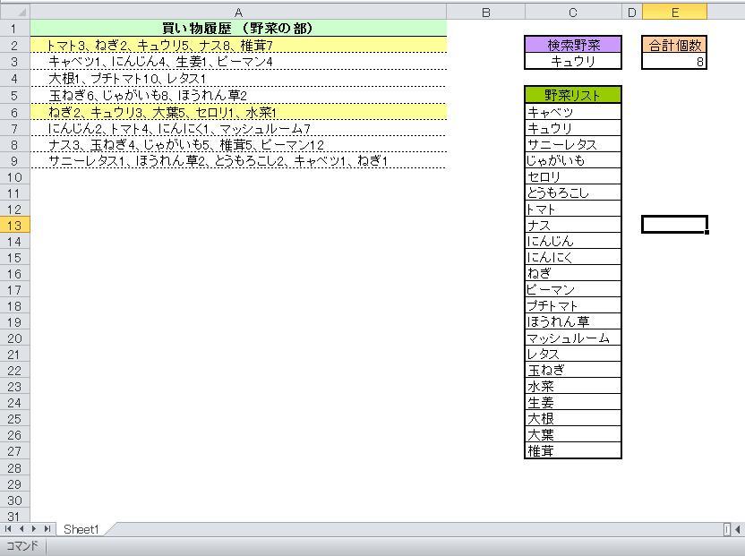The height and width of the screenshot is (556, 745).
Task: Select セロリ in the vegetable list
Action: click(x=573, y=176)
